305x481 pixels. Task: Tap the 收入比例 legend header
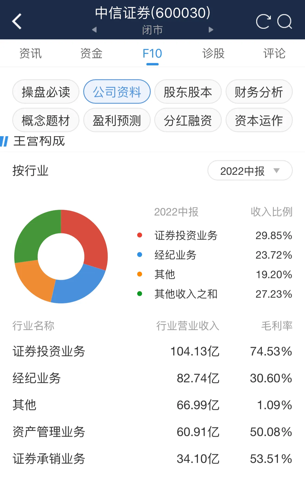pos(271,212)
